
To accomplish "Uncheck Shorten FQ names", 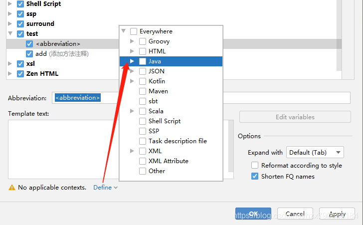I will pos(255,176).
